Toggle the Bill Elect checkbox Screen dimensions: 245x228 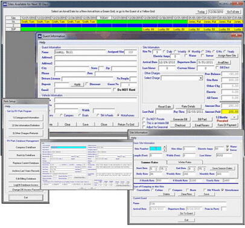pos(217,68)
